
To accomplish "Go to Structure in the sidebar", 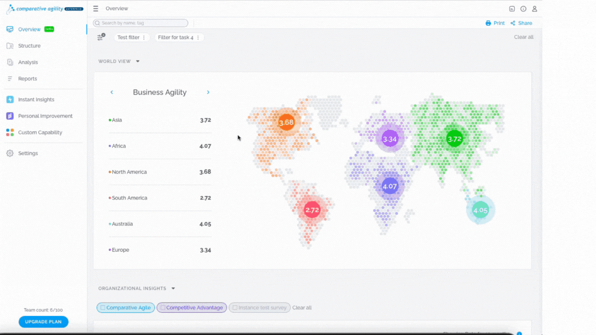I will click(x=29, y=45).
